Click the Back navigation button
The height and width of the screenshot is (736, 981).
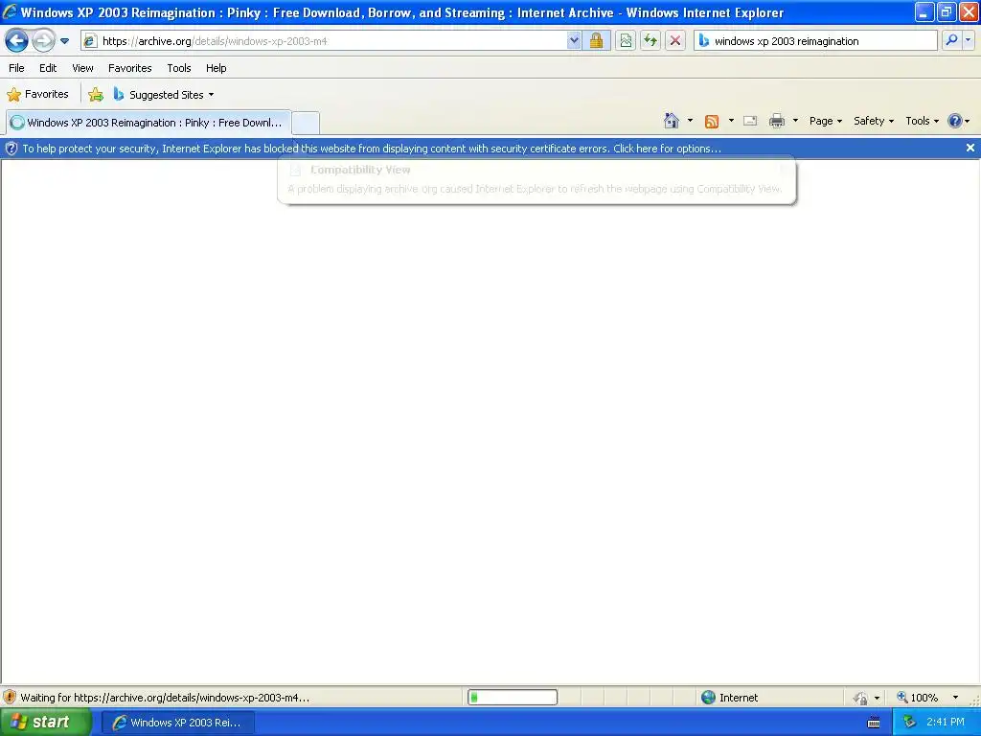coord(16,40)
